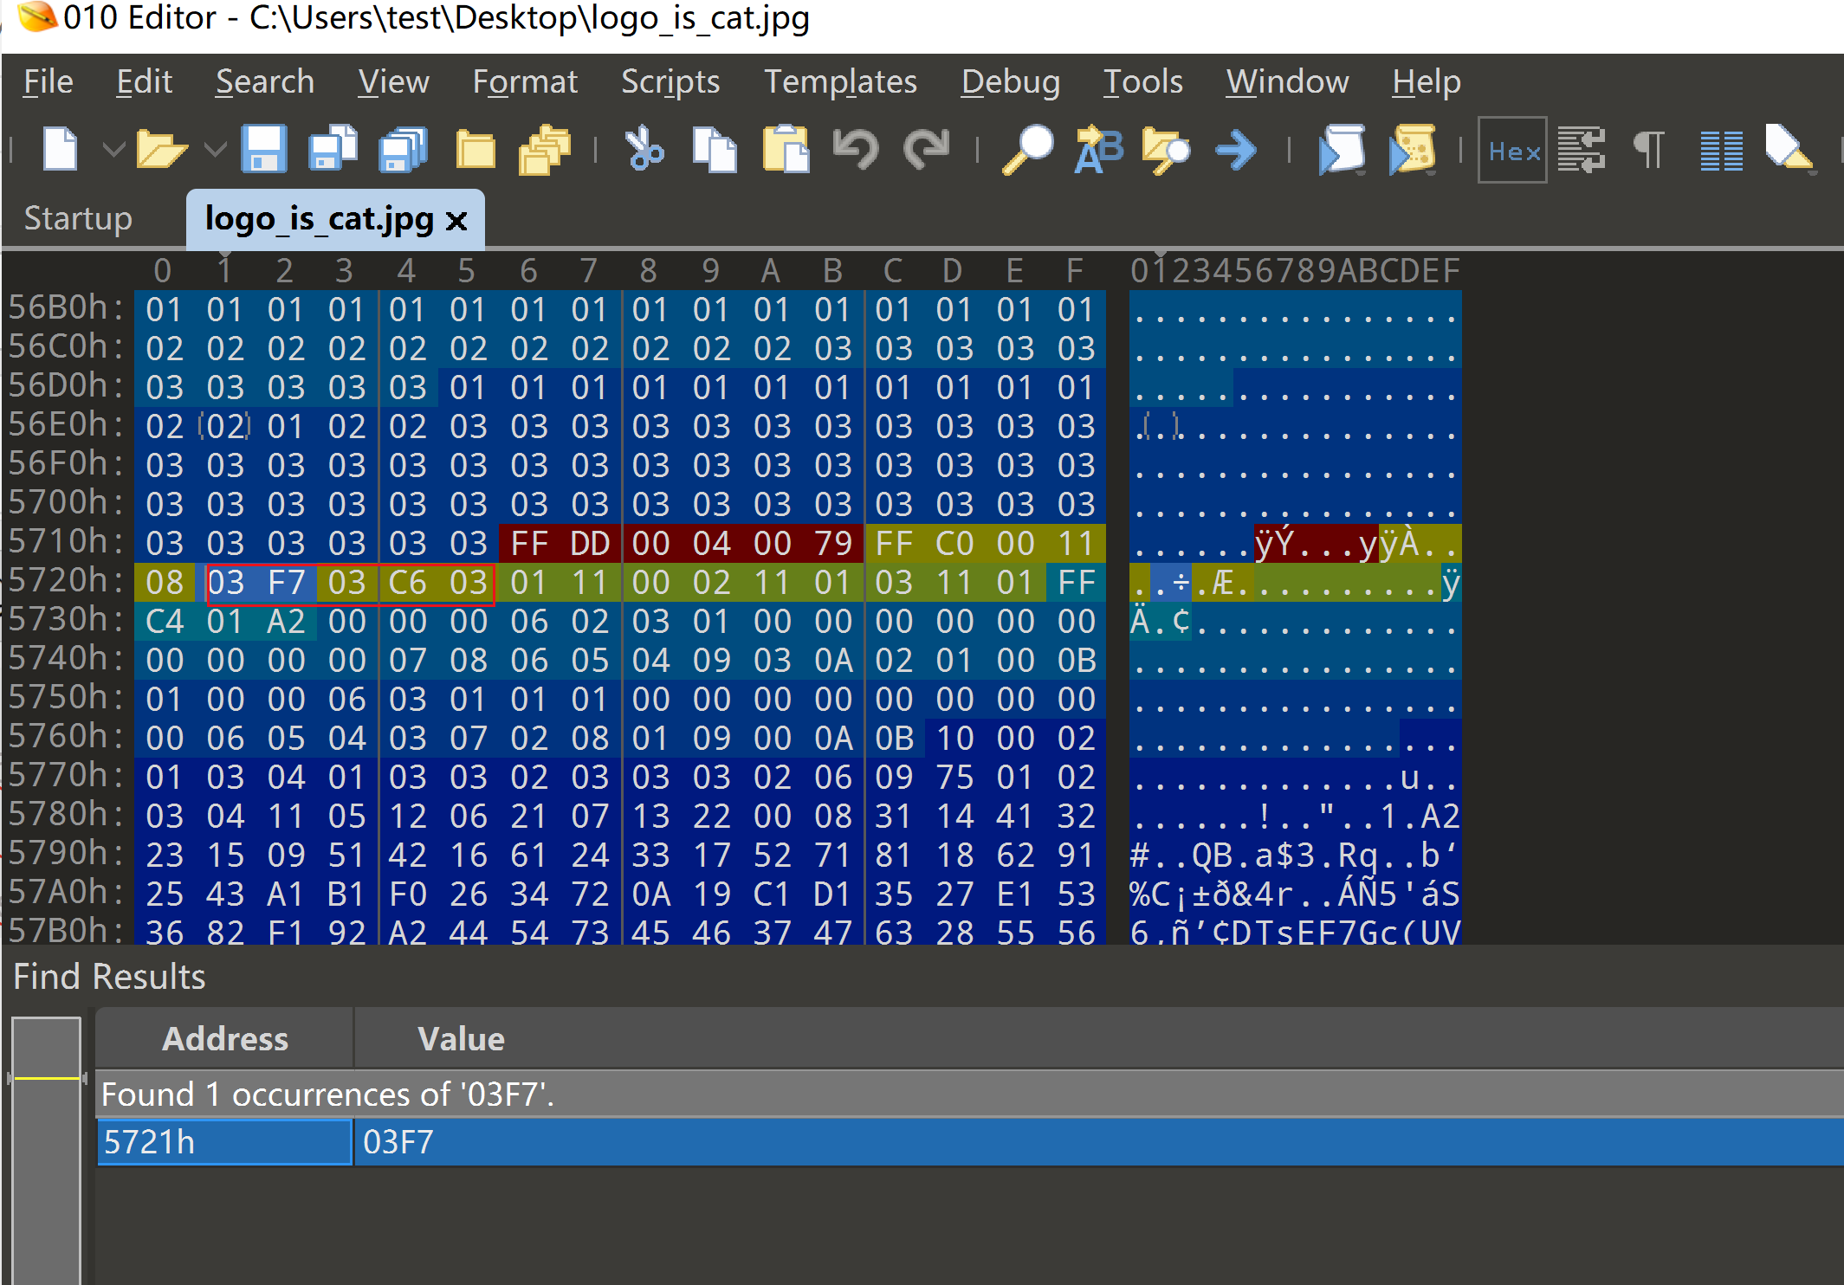Click the Find in Files icon
1844x1285 pixels.
(1166, 150)
